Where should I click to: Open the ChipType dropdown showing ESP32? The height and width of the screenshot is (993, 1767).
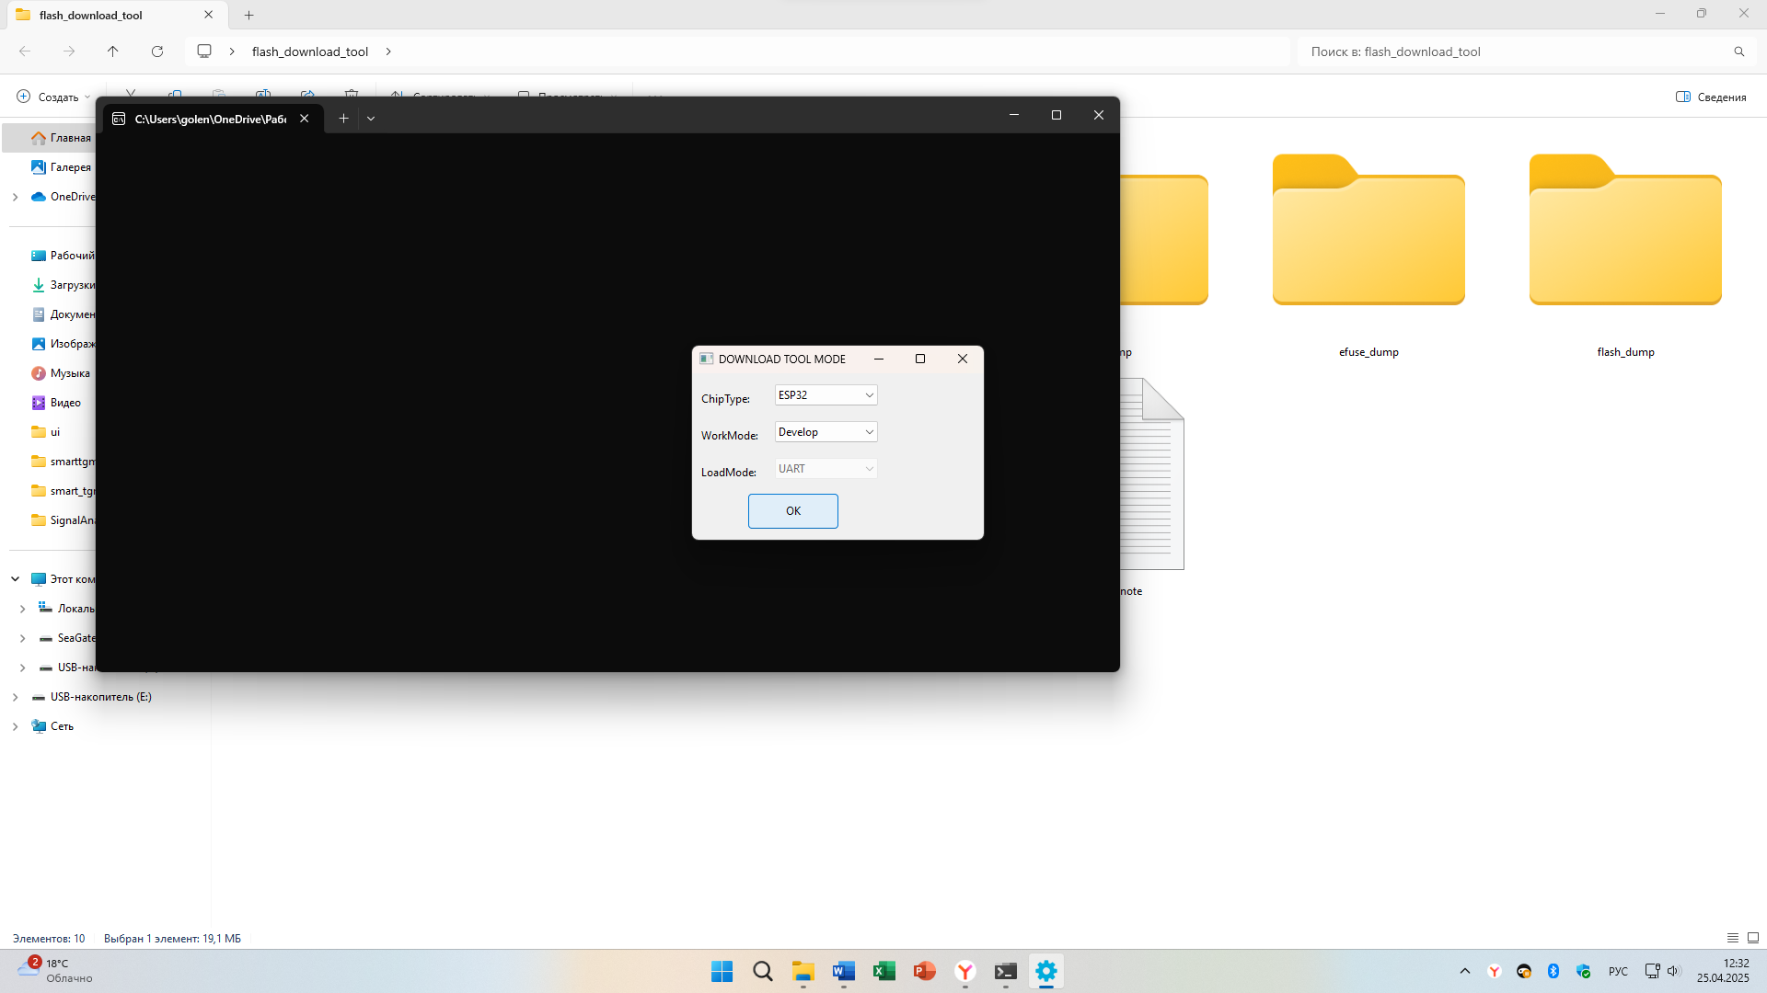pos(826,395)
